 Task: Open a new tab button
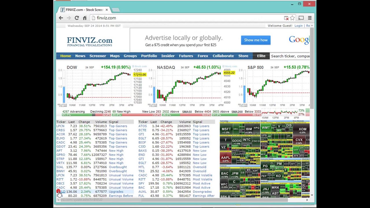(116, 10)
